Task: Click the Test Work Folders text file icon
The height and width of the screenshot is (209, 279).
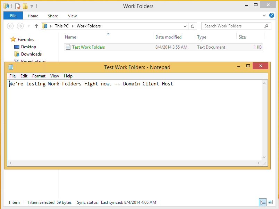Action: click(x=68, y=47)
